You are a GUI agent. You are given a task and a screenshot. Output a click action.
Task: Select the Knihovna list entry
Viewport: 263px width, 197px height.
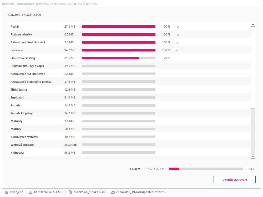(x=17, y=153)
